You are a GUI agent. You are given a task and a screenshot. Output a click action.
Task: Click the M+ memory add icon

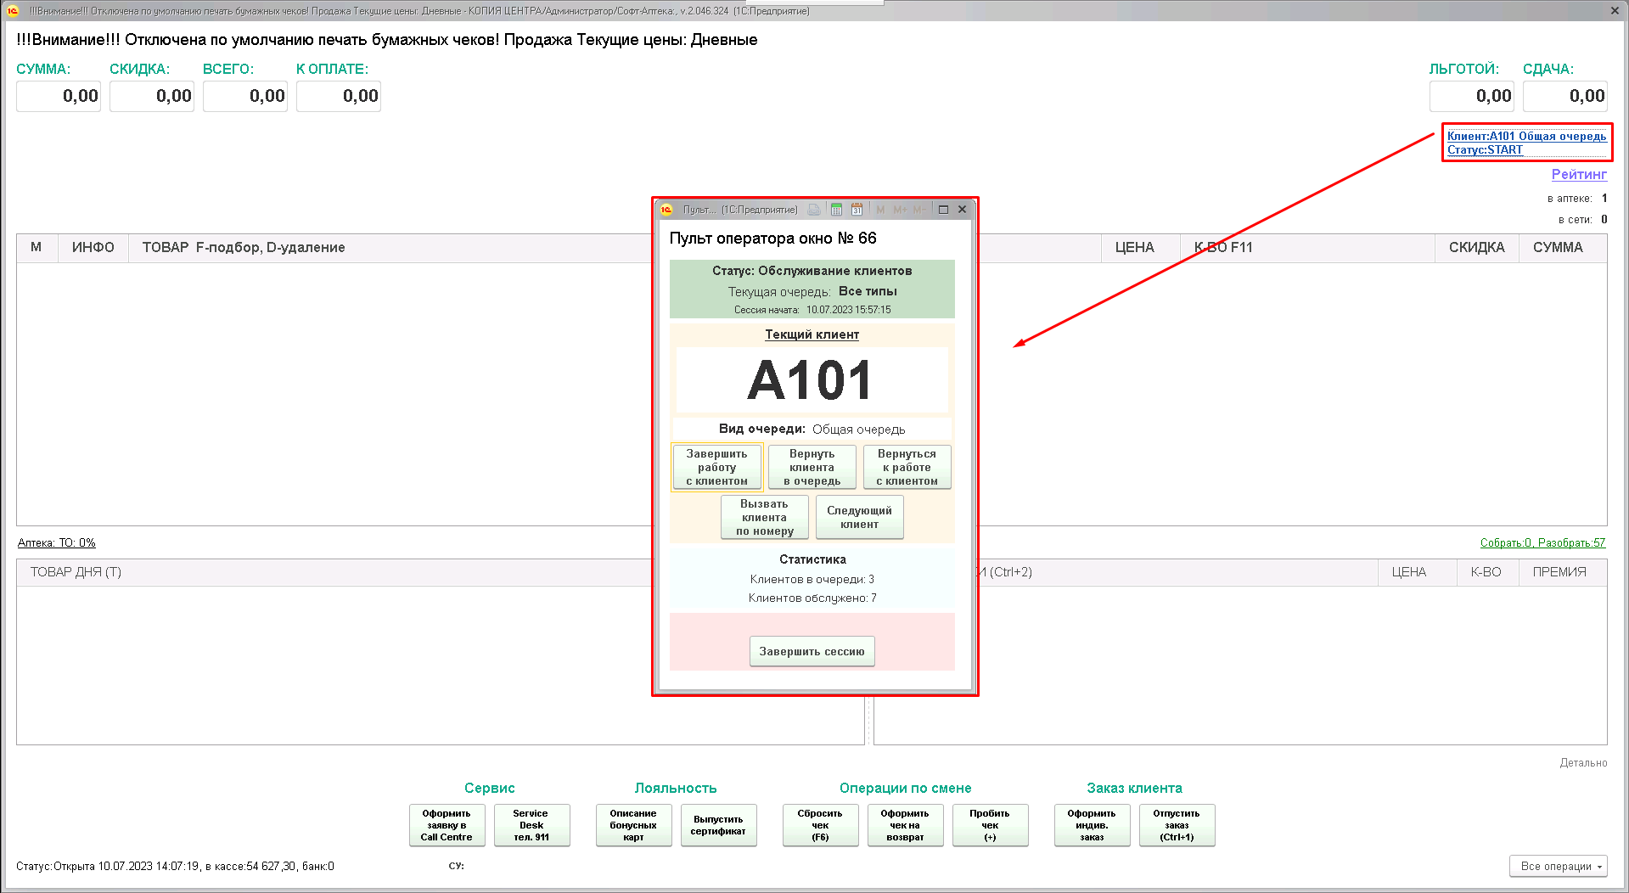click(900, 210)
